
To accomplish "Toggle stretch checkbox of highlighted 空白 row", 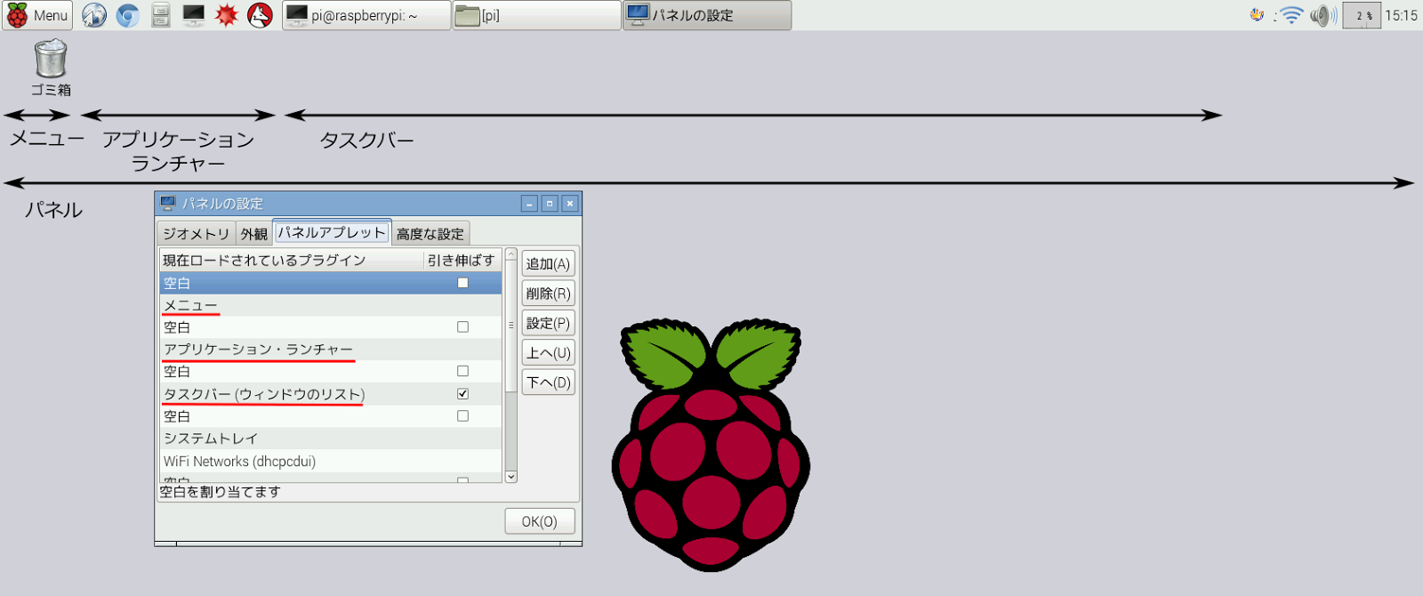I will click(462, 283).
